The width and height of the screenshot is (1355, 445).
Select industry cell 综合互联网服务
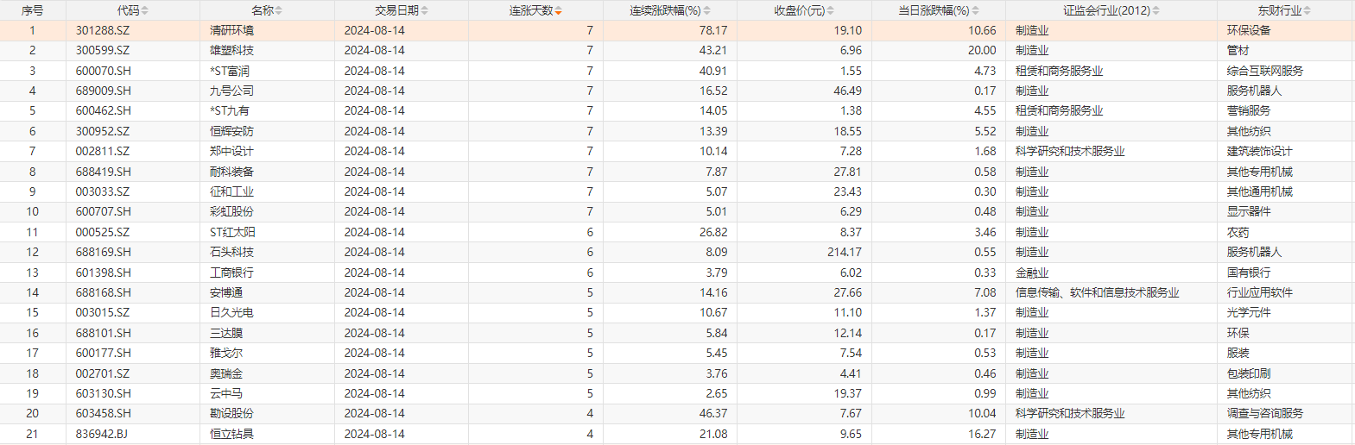click(x=1265, y=71)
